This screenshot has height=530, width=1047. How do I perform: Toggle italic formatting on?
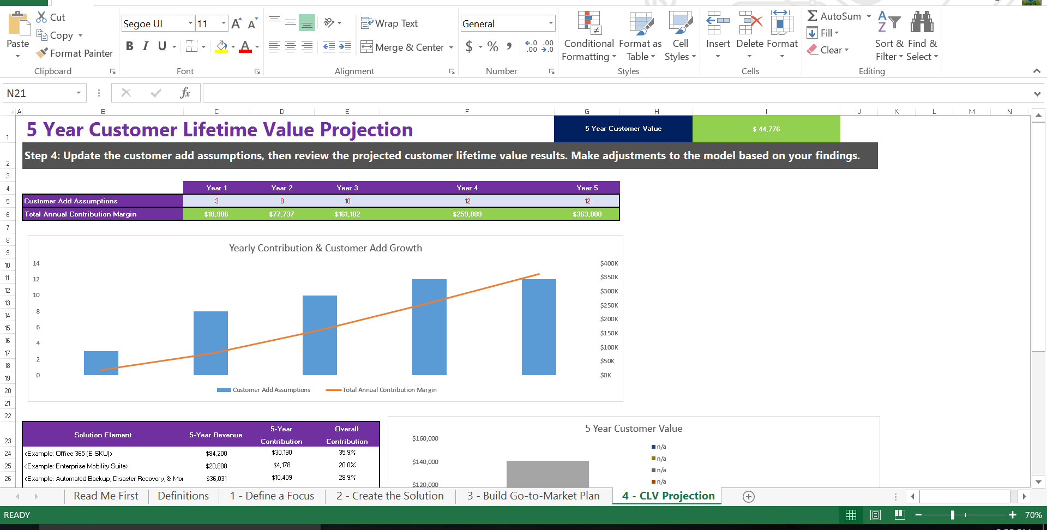[145, 46]
